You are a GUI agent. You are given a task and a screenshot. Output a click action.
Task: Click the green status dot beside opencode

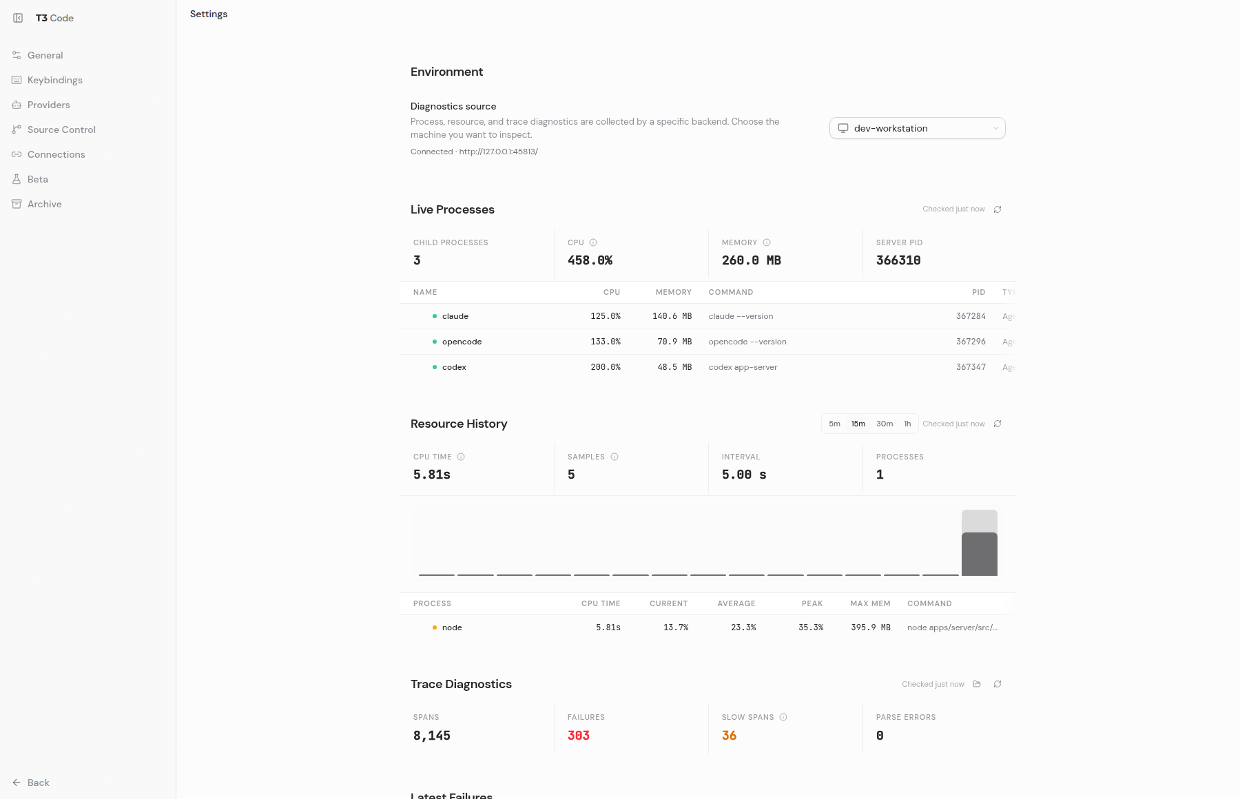click(434, 342)
